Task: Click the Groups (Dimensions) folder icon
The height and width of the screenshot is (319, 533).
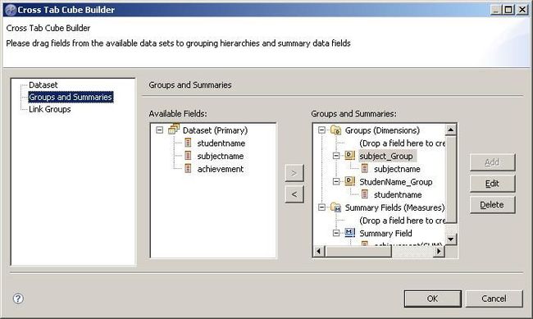Action: coord(336,130)
